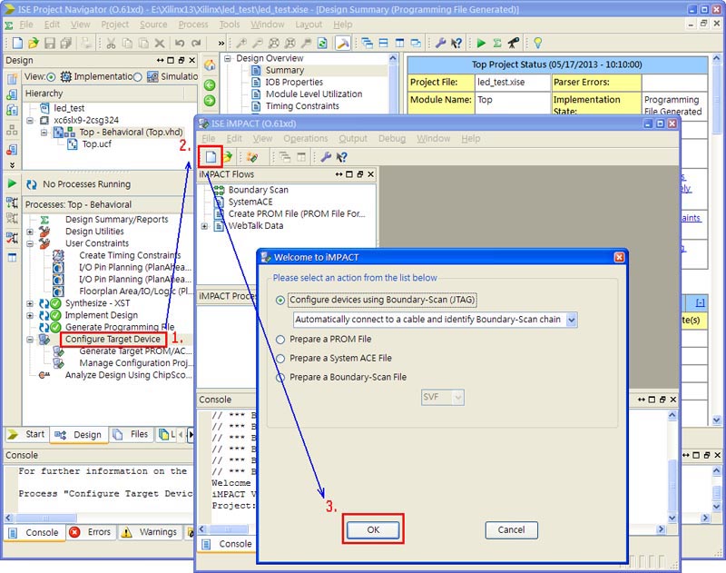Click the Undo arrow in ISE toolbar

click(x=180, y=44)
